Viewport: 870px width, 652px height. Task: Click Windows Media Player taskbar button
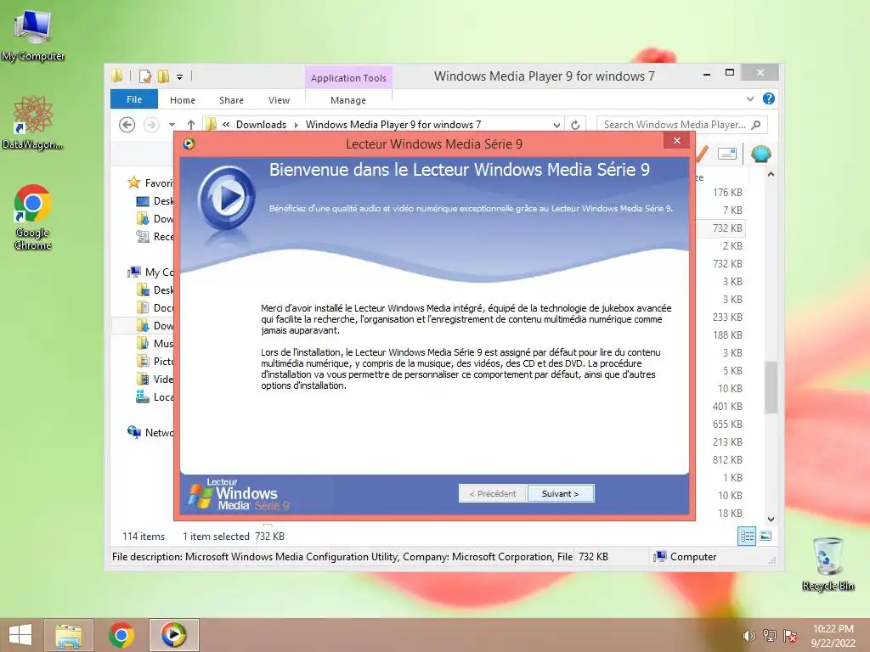(x=173, y=635)
